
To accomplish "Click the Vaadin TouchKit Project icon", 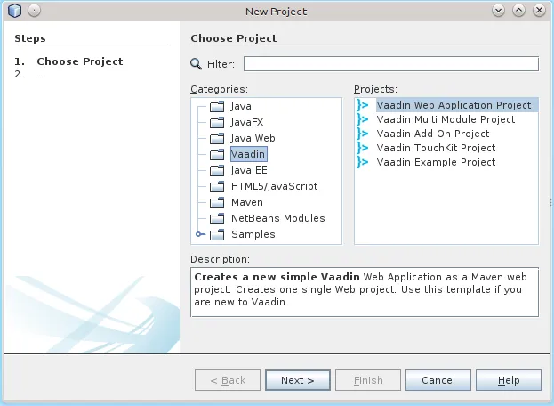I will pyautogui.click(x=363, y=148).
